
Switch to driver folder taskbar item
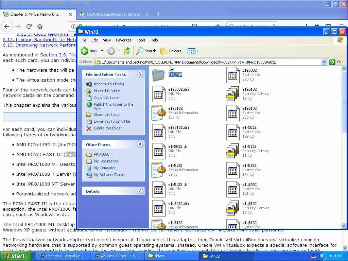(172, 256)
